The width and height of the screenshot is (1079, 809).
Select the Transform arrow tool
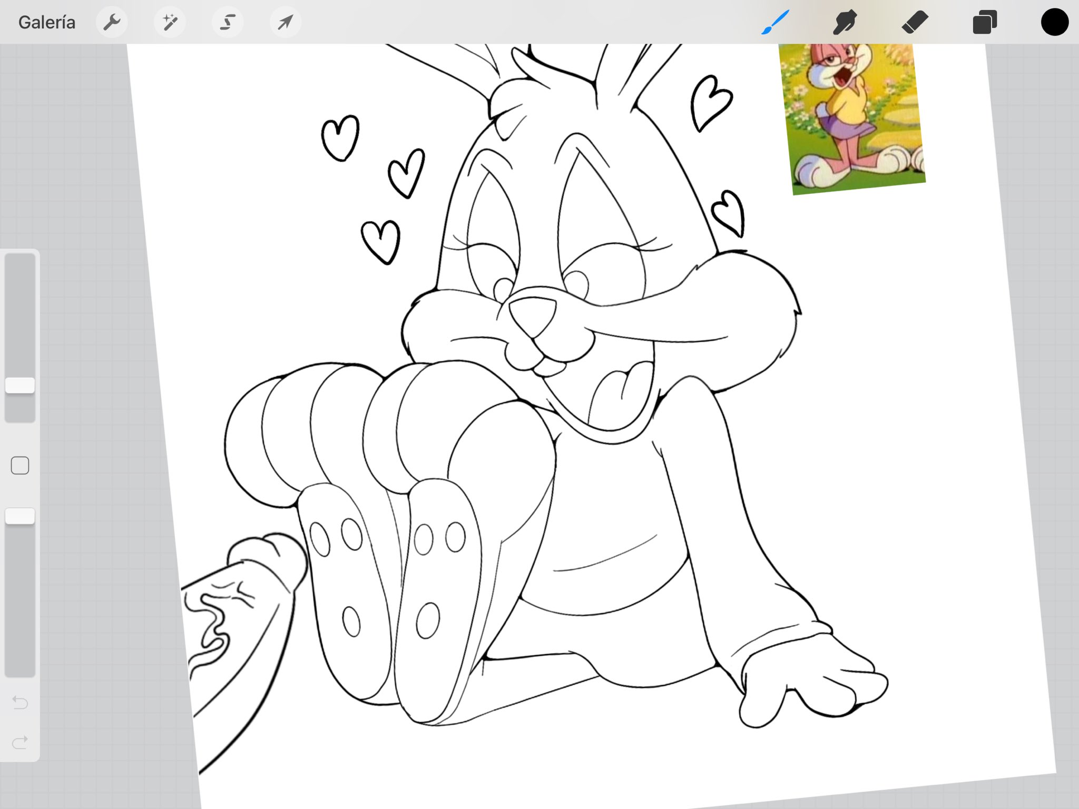[286, 23]
